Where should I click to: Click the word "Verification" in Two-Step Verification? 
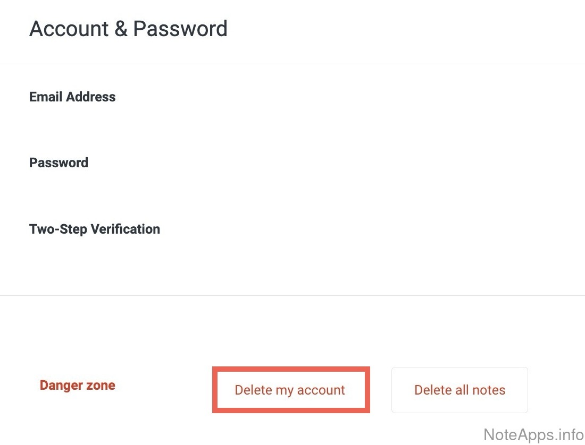point(126,229)
